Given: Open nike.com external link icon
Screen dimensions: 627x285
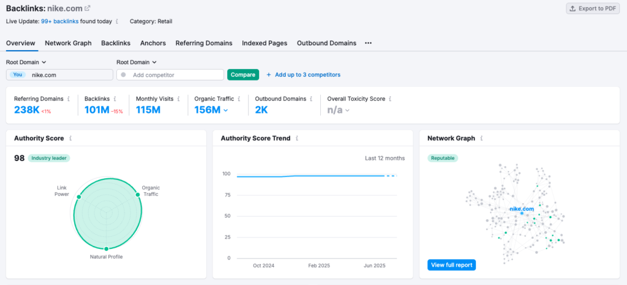Looking at the screenshot, I should click(87, 8).
